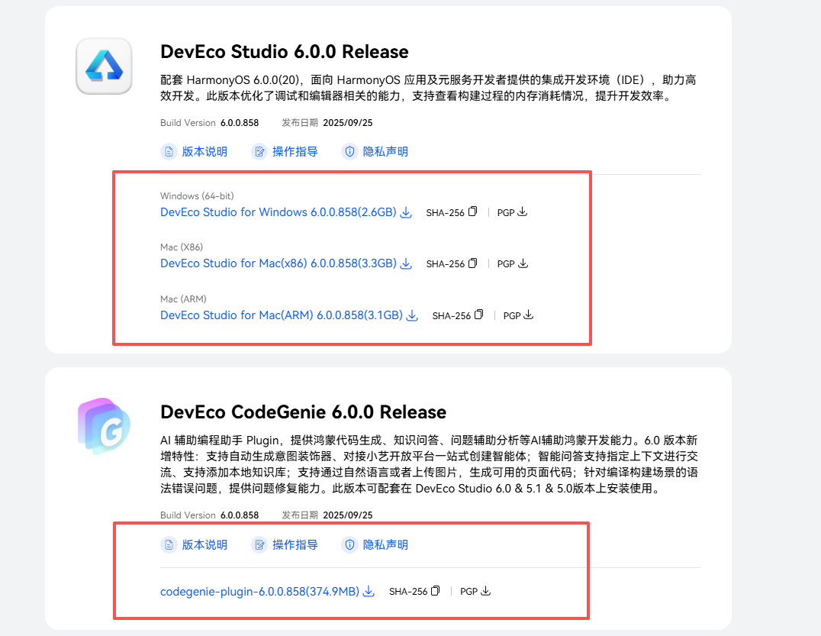
Task: Click the DevEco CodeGenie logo
Action: point(104,426)
